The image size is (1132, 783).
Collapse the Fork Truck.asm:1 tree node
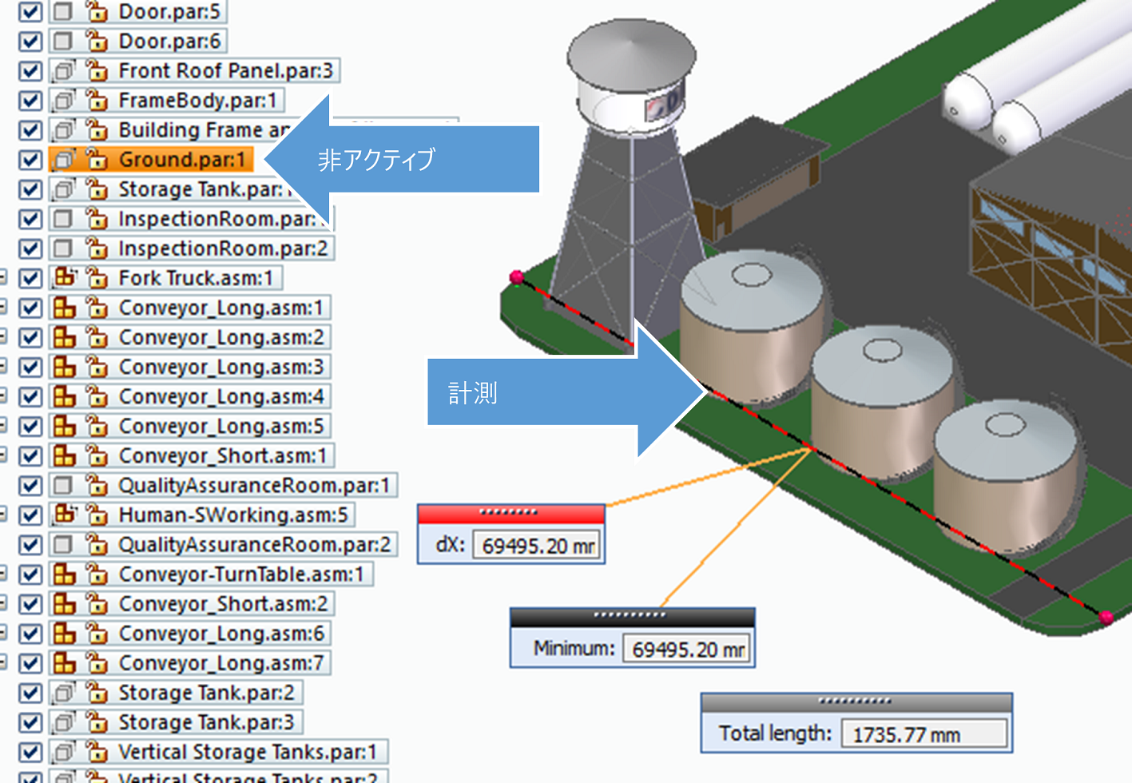pyautogui.click(x=3, y=278)
